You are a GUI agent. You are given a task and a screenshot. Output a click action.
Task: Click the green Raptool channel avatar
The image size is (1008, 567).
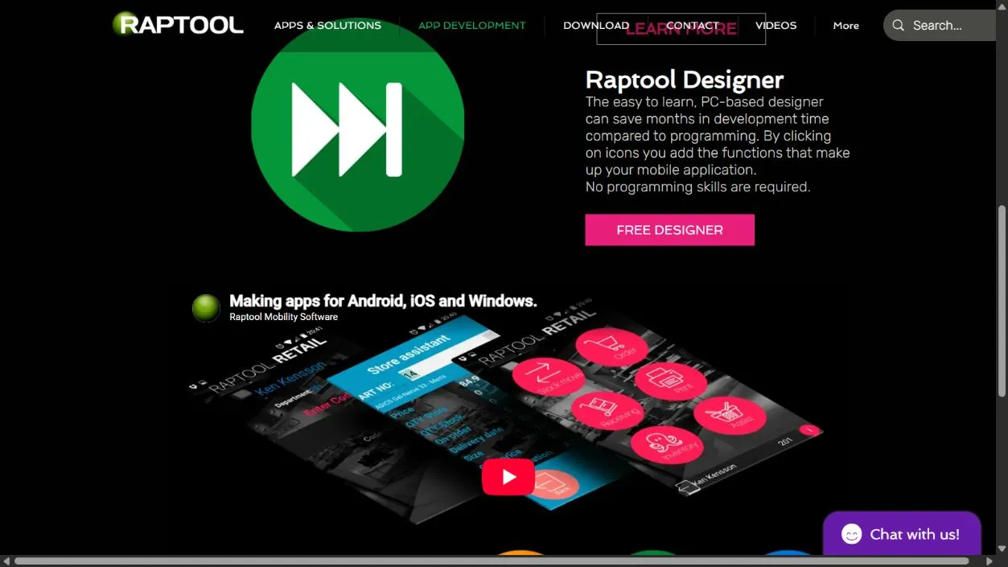206,308
